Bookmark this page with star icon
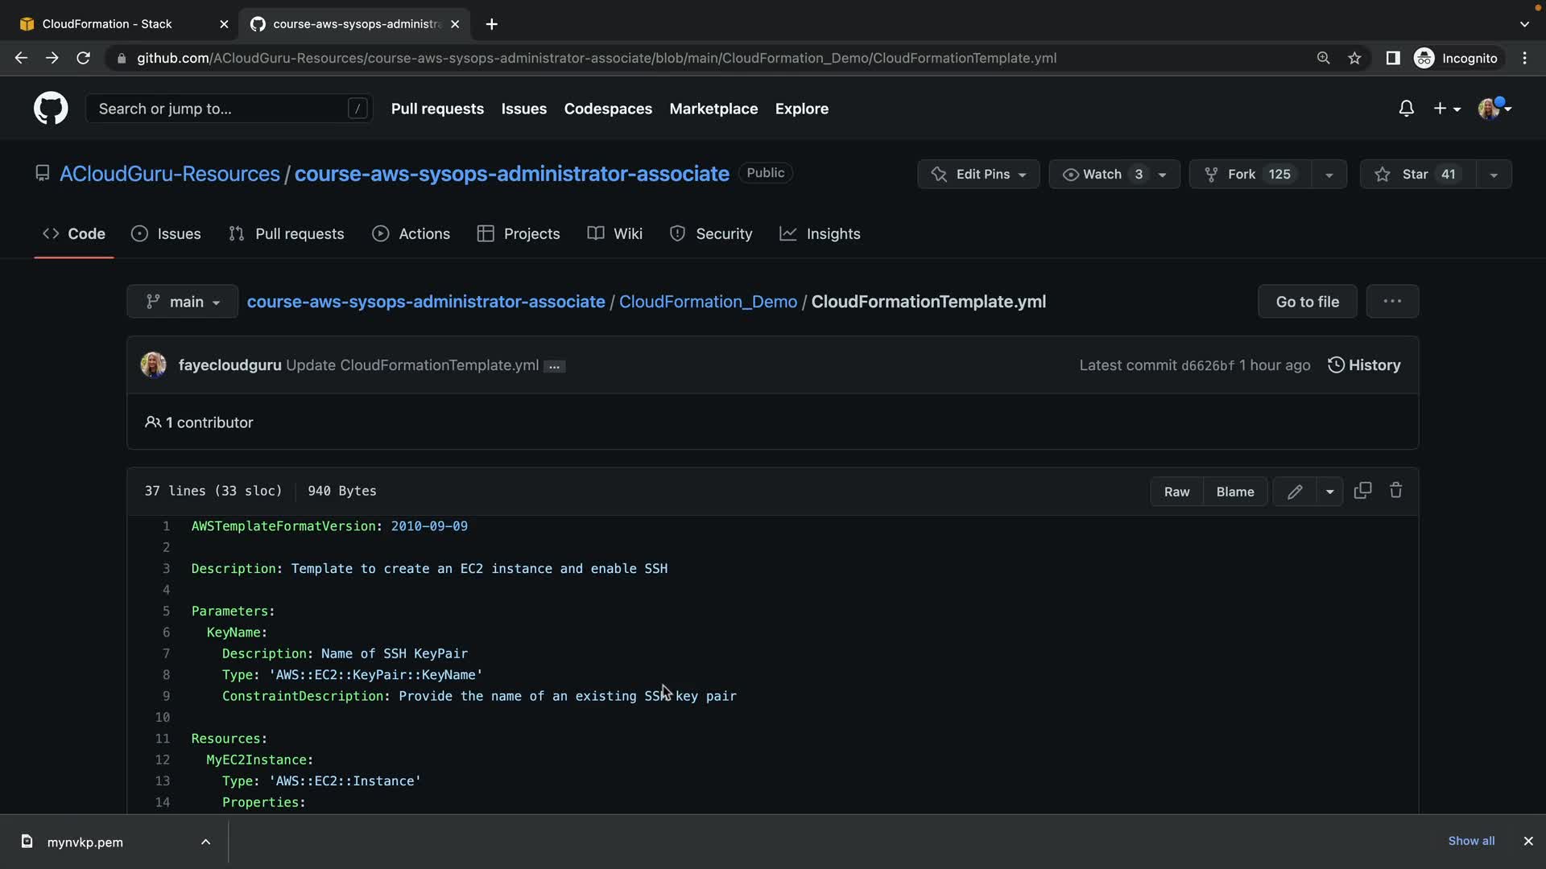Image resolution: width=1546 pixels, height=869 pixels. tap(1354, 58)
